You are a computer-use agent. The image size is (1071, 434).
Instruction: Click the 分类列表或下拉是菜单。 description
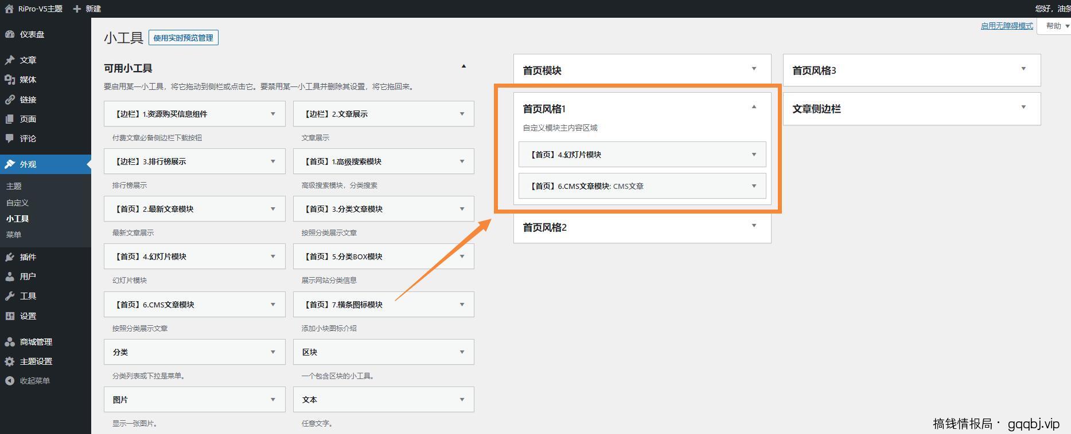[149, 376]
